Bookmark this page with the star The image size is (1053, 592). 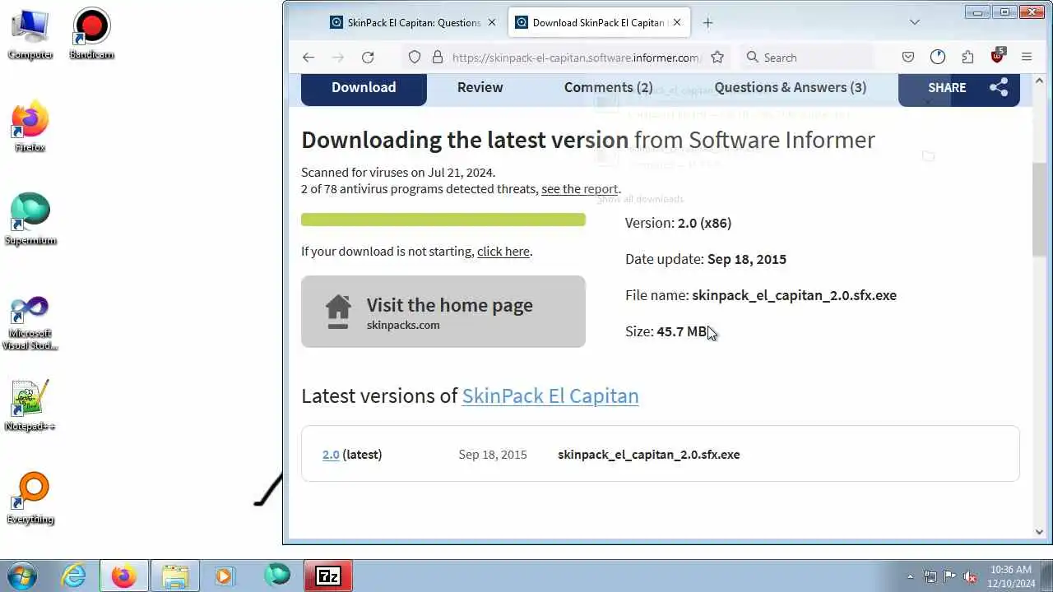[x=717, y=57]
